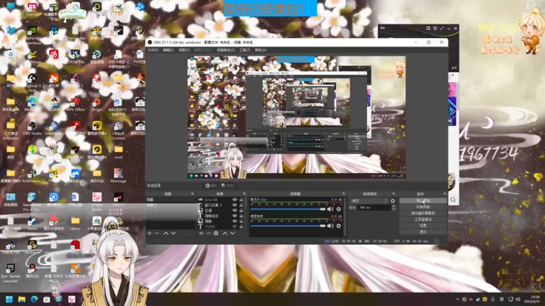Pop out the 转场特效 dock panel
Viewport: 545px width, 306px height.
394,194
